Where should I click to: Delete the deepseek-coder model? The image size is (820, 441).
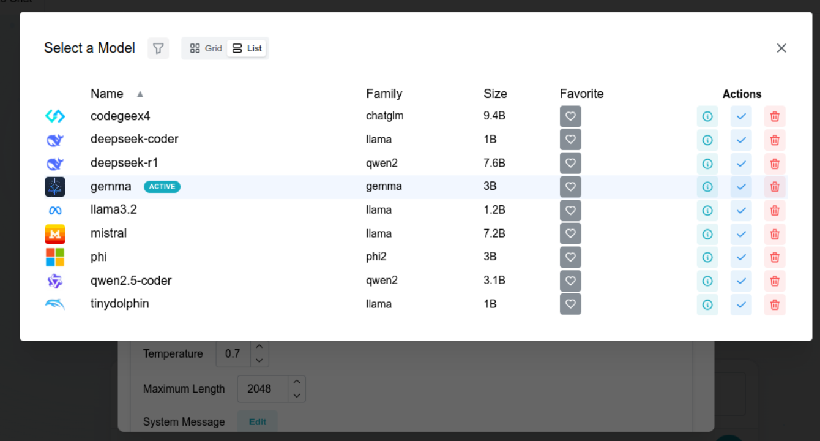point(775,140)
